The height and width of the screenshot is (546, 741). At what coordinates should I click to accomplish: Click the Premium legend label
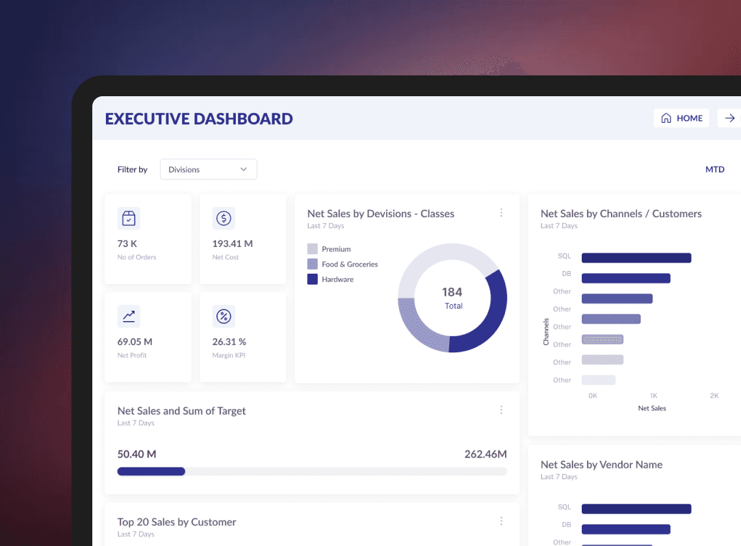(x=336, y=249)
